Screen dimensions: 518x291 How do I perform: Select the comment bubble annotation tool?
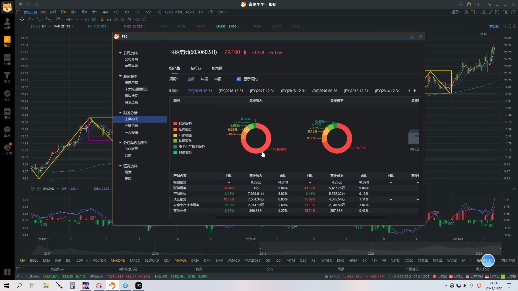pos(94,19)
